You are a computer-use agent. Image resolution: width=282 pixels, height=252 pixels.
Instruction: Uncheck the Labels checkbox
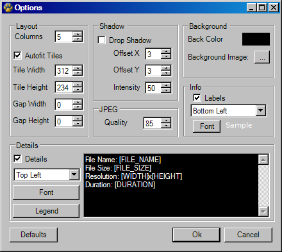click(x=197, y=98)
